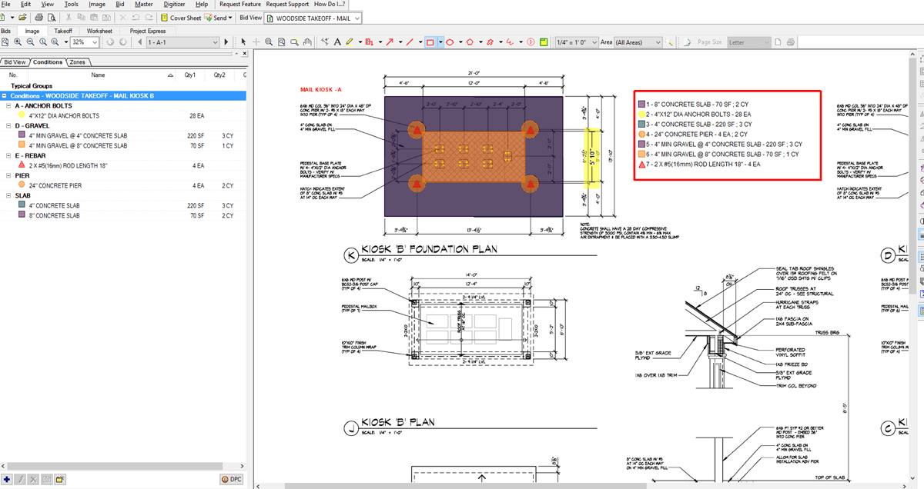The height and width of the screenshot is (489, 924).
Task: Open the Digitizer menu
Action: [172, 5]
